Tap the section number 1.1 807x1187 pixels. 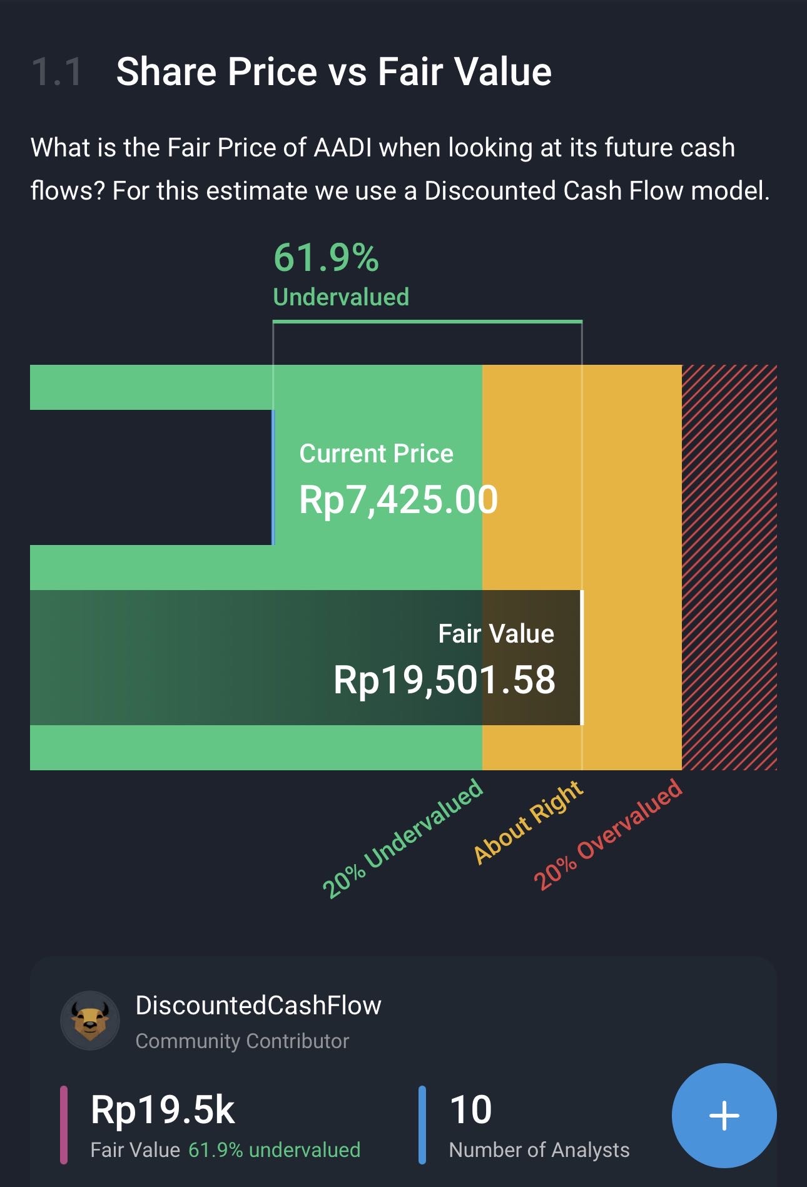pos(57,72)
